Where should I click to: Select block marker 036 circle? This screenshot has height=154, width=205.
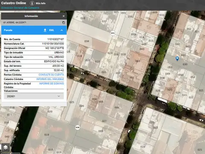(77, 127)
